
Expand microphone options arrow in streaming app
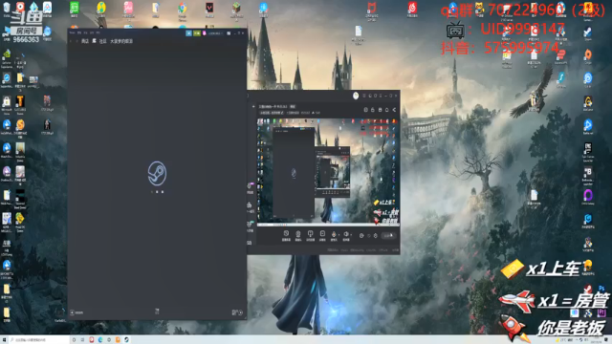[x=339, y=235]
